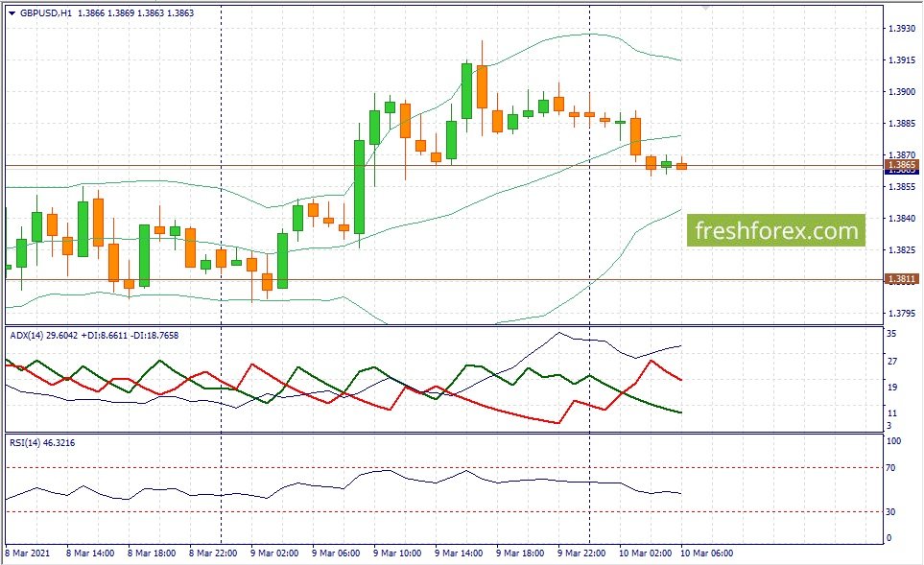Select the 9 Mar 06:00 time label

336,553
